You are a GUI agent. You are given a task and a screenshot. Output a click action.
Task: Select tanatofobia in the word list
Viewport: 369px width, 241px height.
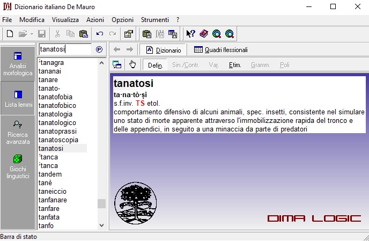(55, 97)
